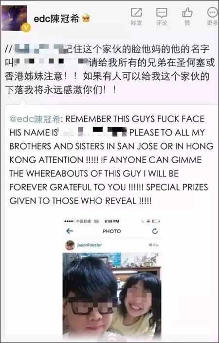Viewport: 219px width, 343px height.
Task: Like the post with the thumbs-up icon
Action: coord(187,12)
